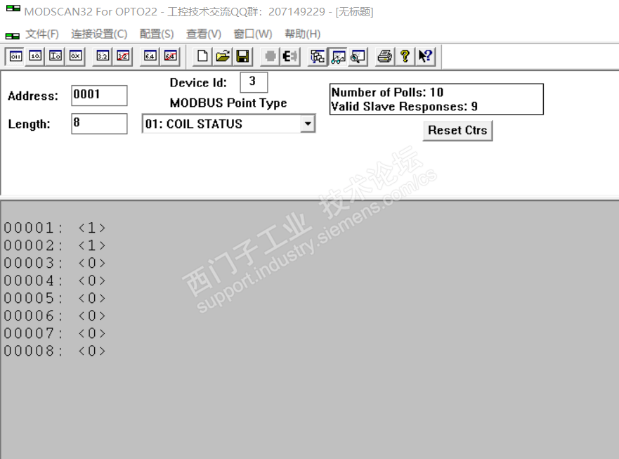Viewport: 619px width, 459px height.
Task: Create new document with blank page icon
Action: tap(202, 56)
